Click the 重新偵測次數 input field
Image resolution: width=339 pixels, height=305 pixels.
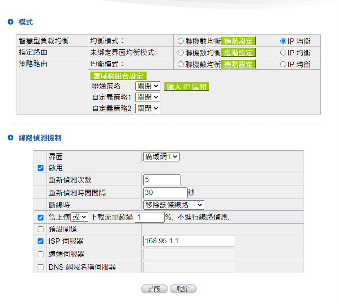162,180
